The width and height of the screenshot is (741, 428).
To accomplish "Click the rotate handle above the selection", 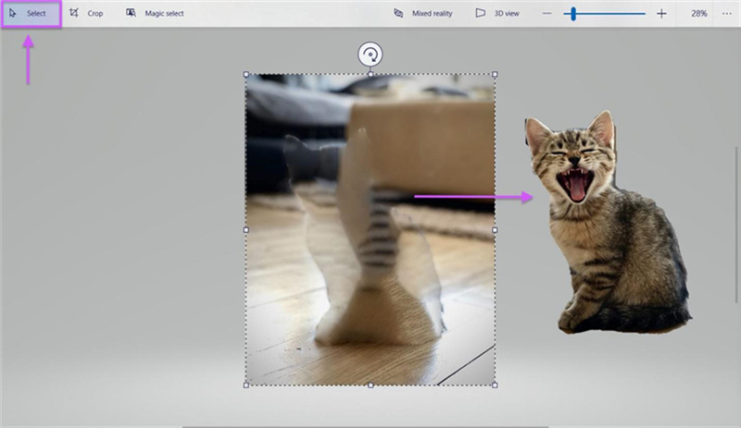I will pos(370,55).
